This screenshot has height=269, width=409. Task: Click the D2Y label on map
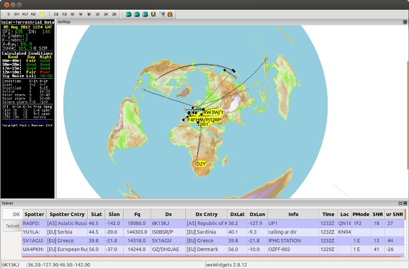pyautogui.click(x=201, y=164)
